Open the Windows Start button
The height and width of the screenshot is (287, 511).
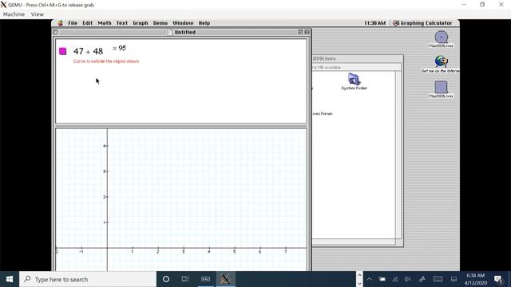coord(10,279)
